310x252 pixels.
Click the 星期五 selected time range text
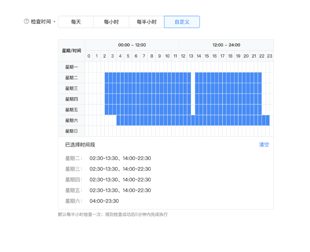coord(120,190)
